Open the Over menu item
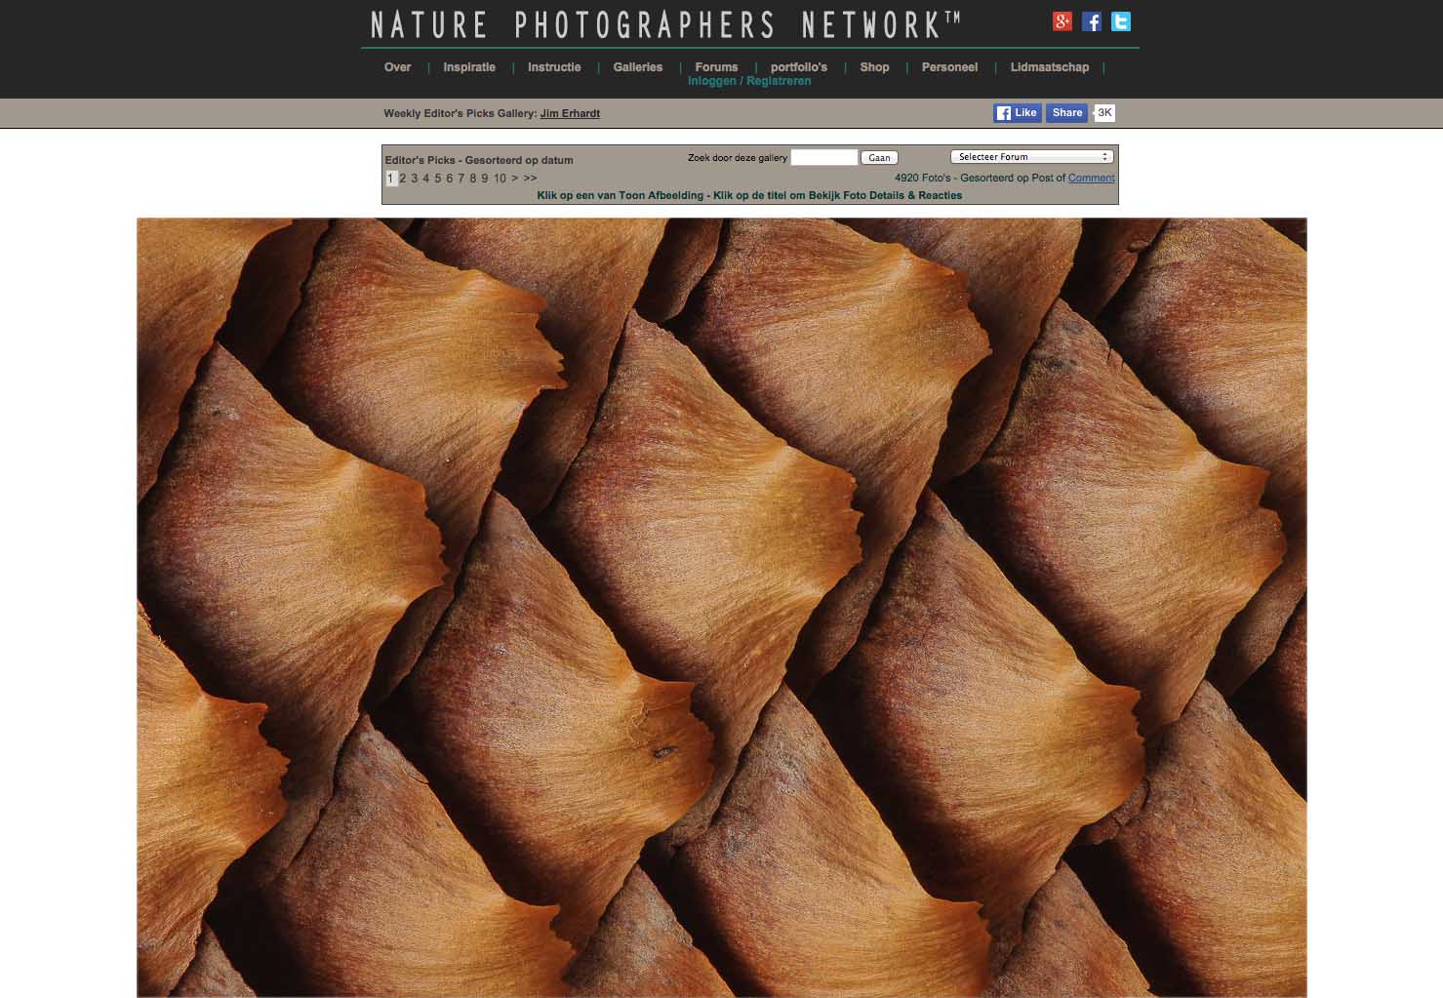 point(397,67)
